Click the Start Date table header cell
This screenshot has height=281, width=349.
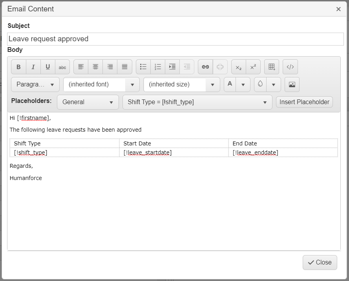(174, 143)
